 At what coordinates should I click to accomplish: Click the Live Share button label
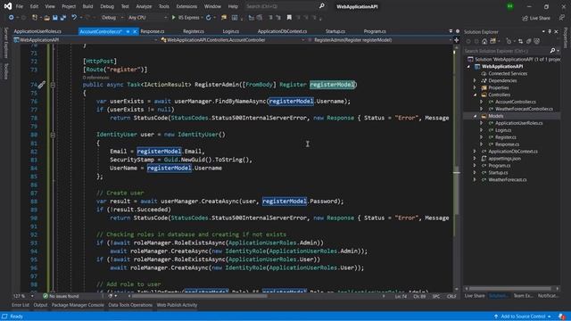tap(540, 18)
